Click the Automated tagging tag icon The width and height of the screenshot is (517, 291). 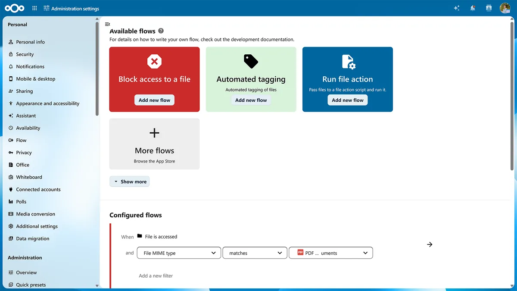(251, 62)
